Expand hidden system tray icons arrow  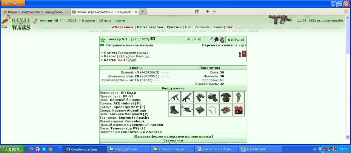(320, 149)
